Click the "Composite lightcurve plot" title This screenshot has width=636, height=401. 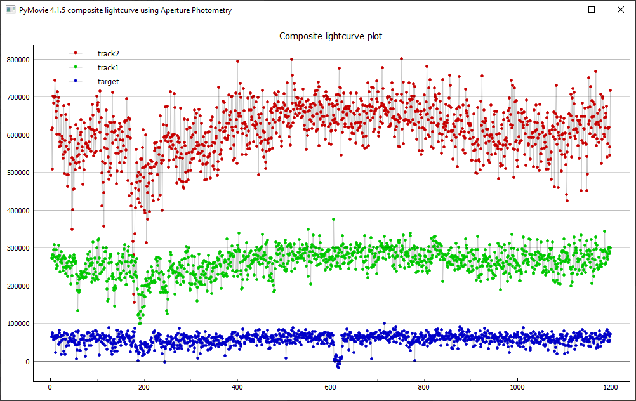tap(331, 36)
